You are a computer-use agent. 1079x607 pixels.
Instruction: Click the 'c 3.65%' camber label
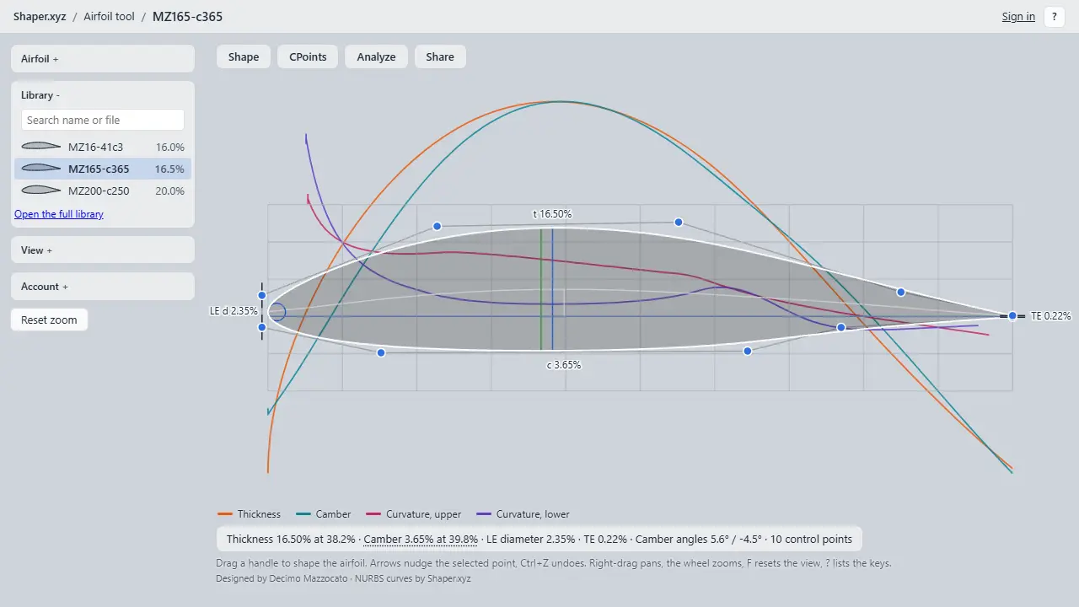[564, 365]
